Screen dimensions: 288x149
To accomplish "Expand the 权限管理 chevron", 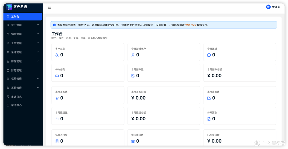I will click(x=38, y=78).
